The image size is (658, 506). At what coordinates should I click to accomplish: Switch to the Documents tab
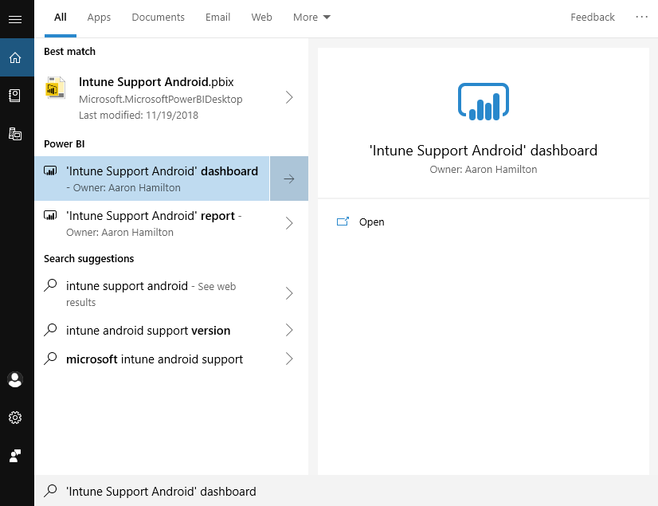tap(158, 18)
